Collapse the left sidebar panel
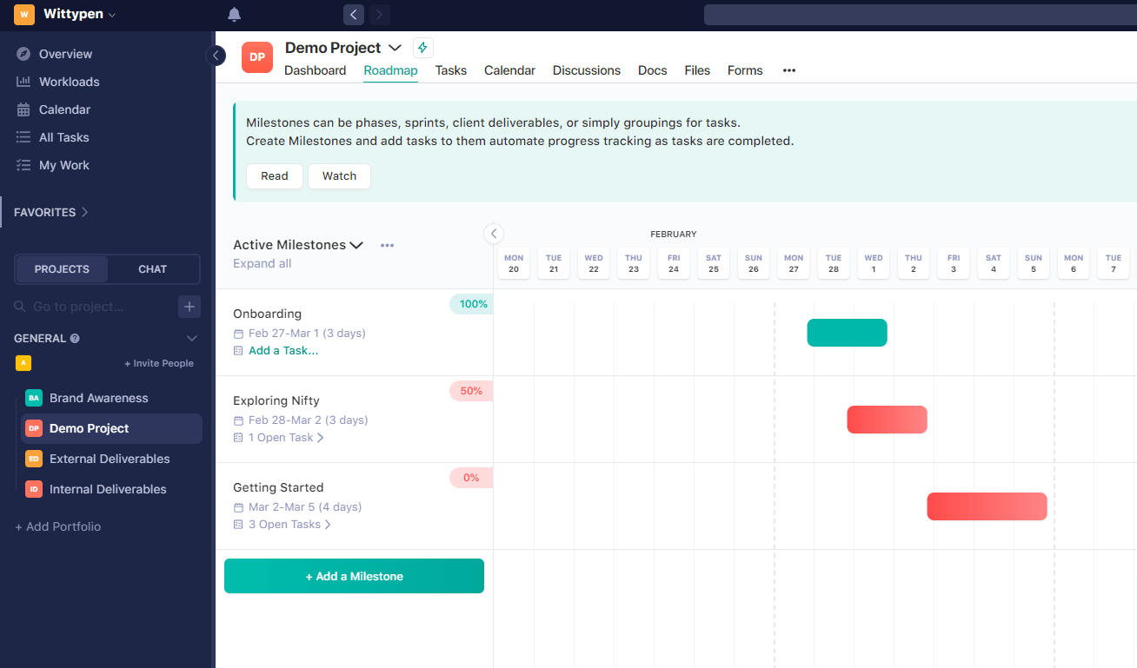 coord(216,56)
